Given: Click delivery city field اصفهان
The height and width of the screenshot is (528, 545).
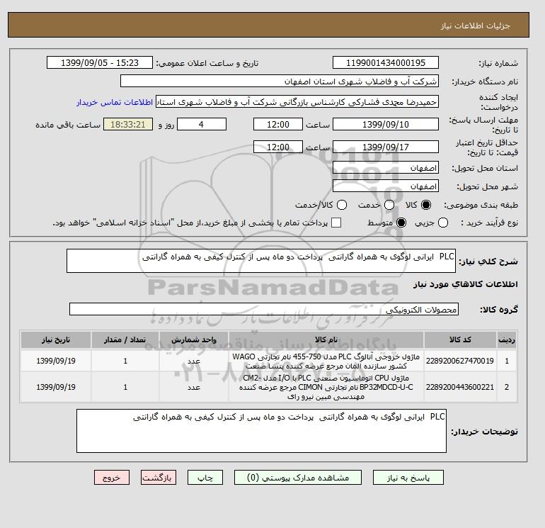Looking at the screenshot, I should [386, 186].
